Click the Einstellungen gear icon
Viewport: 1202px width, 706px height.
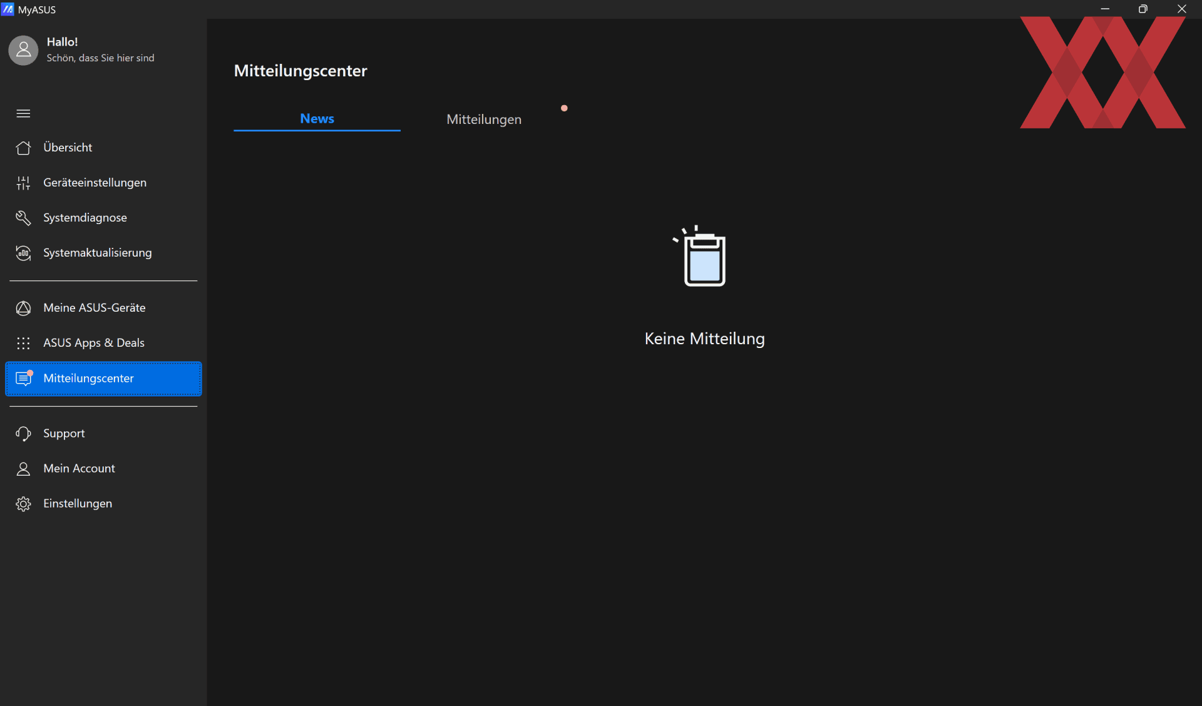[x=23, y=504]
